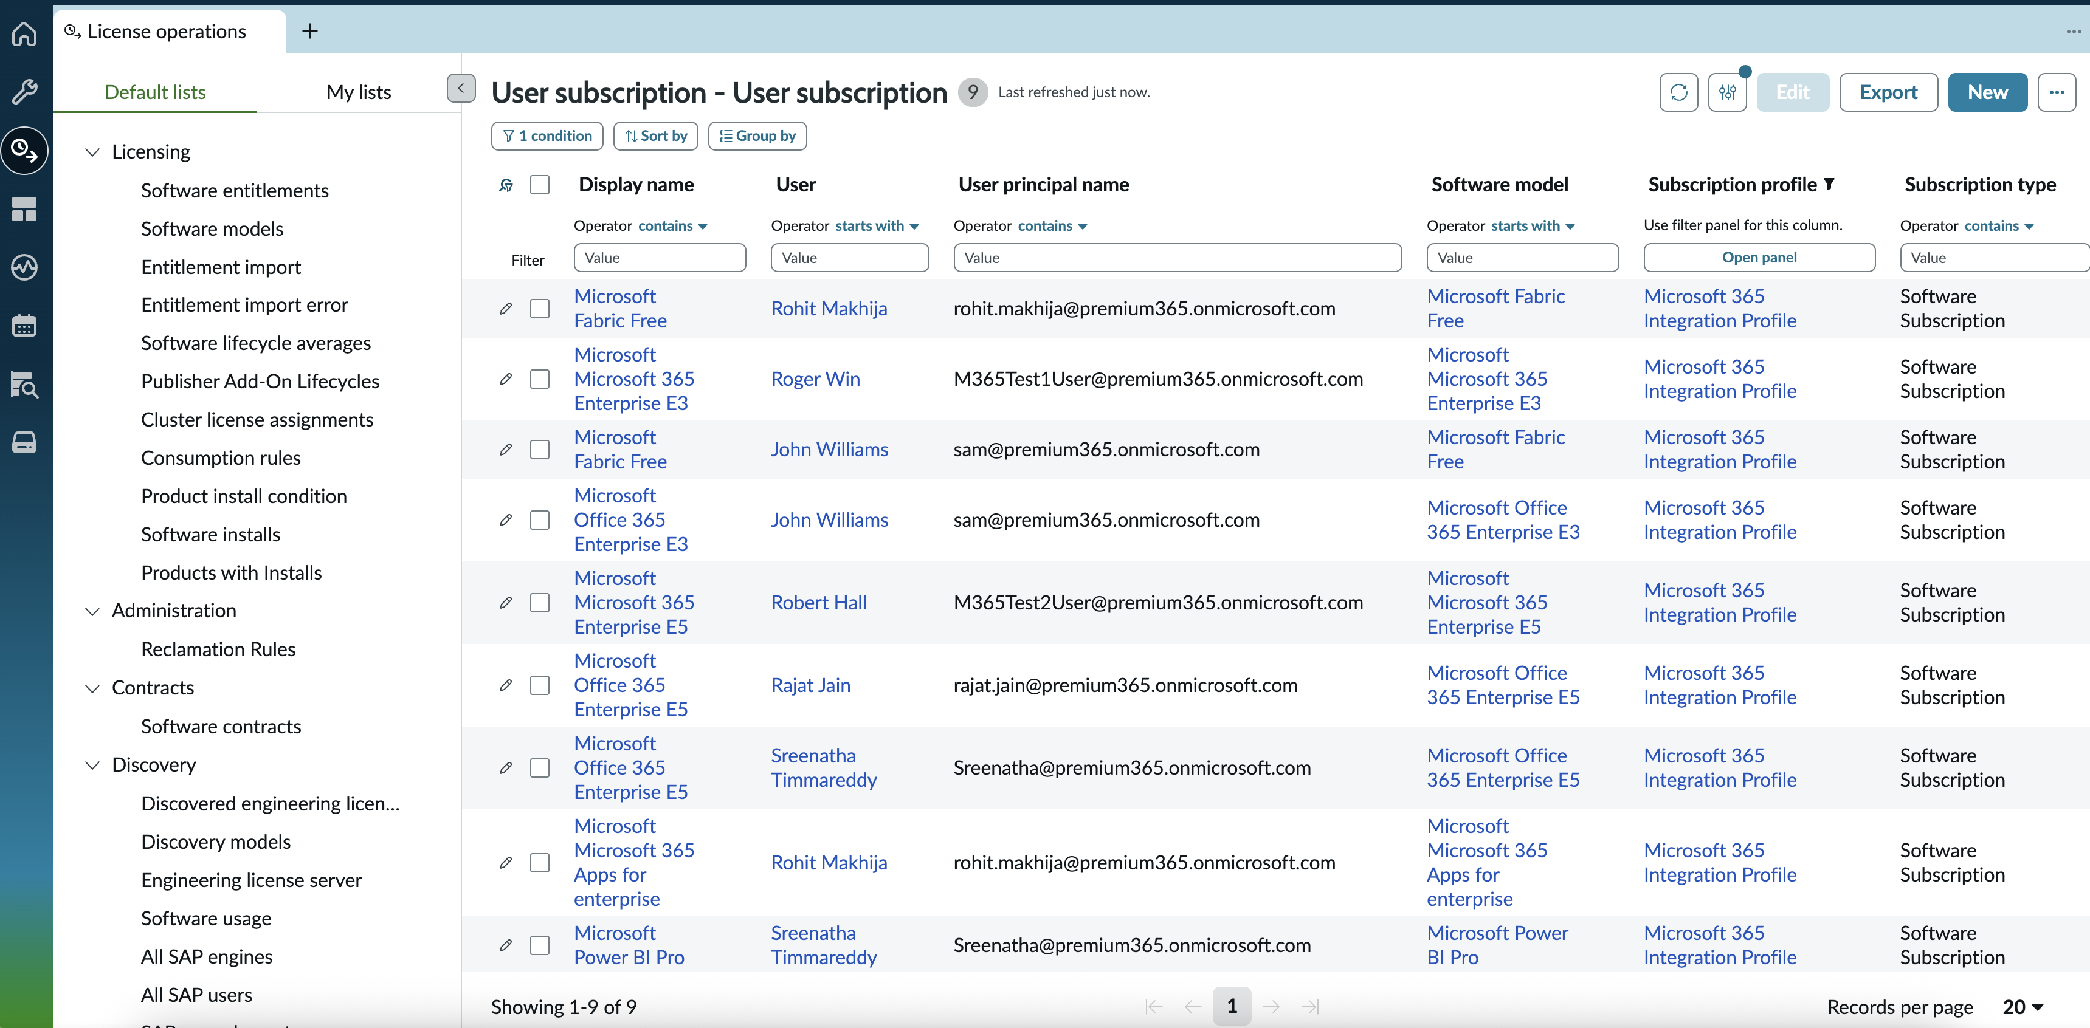Open more actions ellipsis beside New
The image size is (2090, 1028).
[2056, 92]
